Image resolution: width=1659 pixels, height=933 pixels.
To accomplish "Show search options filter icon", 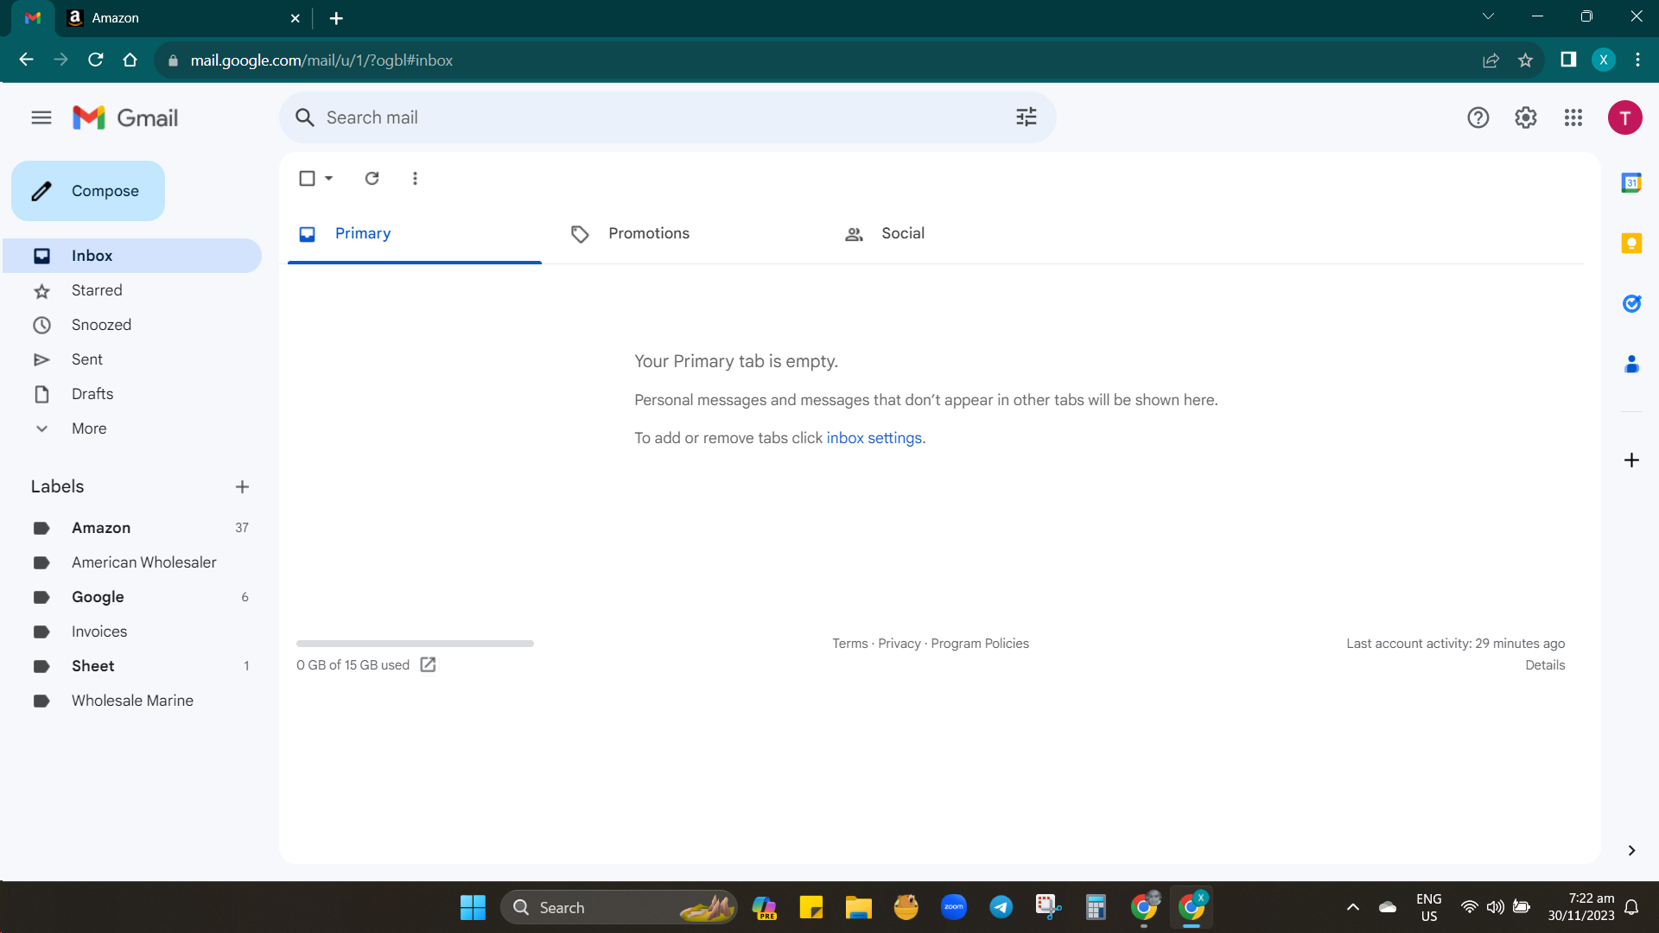I will click(x=1026, y=117).
